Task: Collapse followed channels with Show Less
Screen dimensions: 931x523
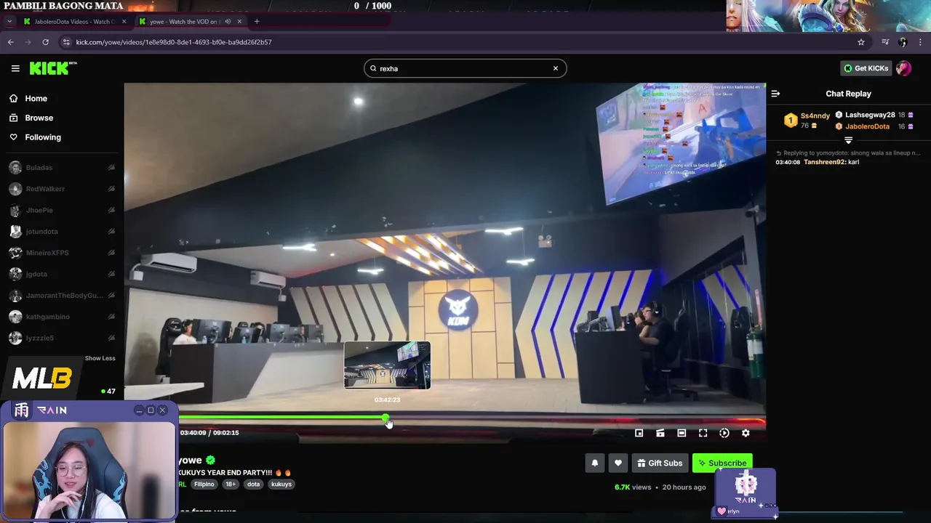Action: coord(100,358)
